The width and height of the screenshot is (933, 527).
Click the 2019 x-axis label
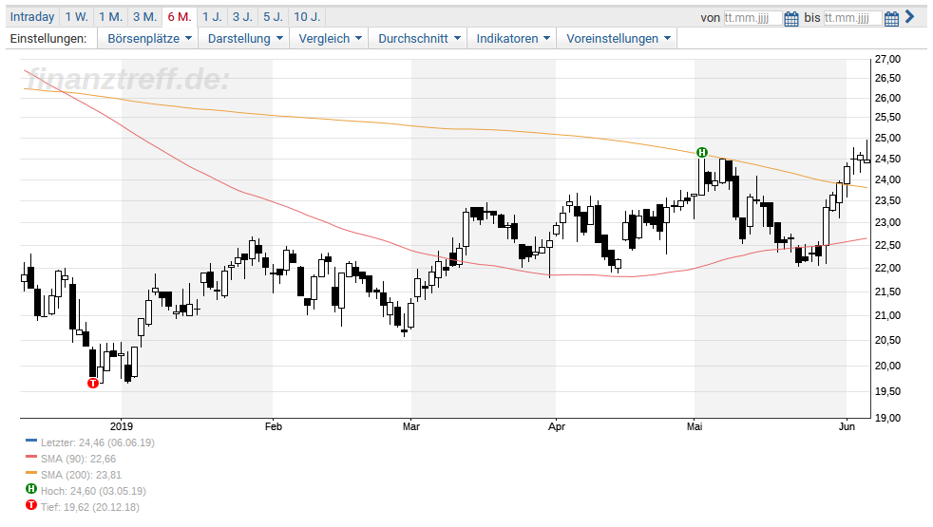pyautogui.click(x=122, y=426)
